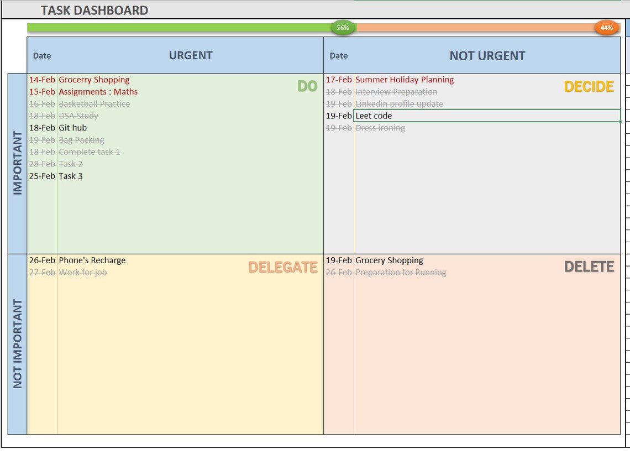Select Phone's Recharge under DELEGATE
The height and width of the screenshot is (454, 630).
92,260
